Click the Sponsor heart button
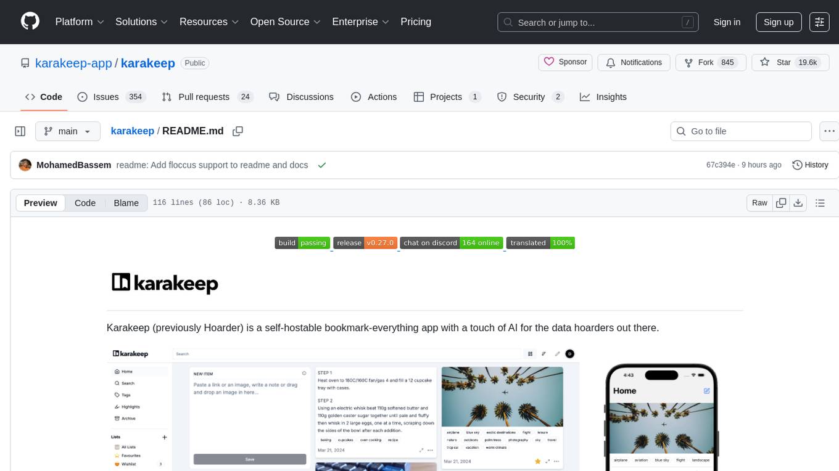The height and width of the screenshot is (471, 839). click(x=566, y=62)
